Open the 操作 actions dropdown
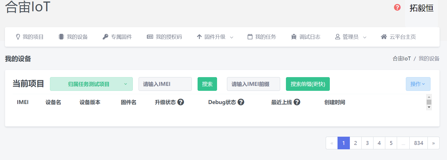The width and height of the screenshot is (447, 160). point(418,84)
